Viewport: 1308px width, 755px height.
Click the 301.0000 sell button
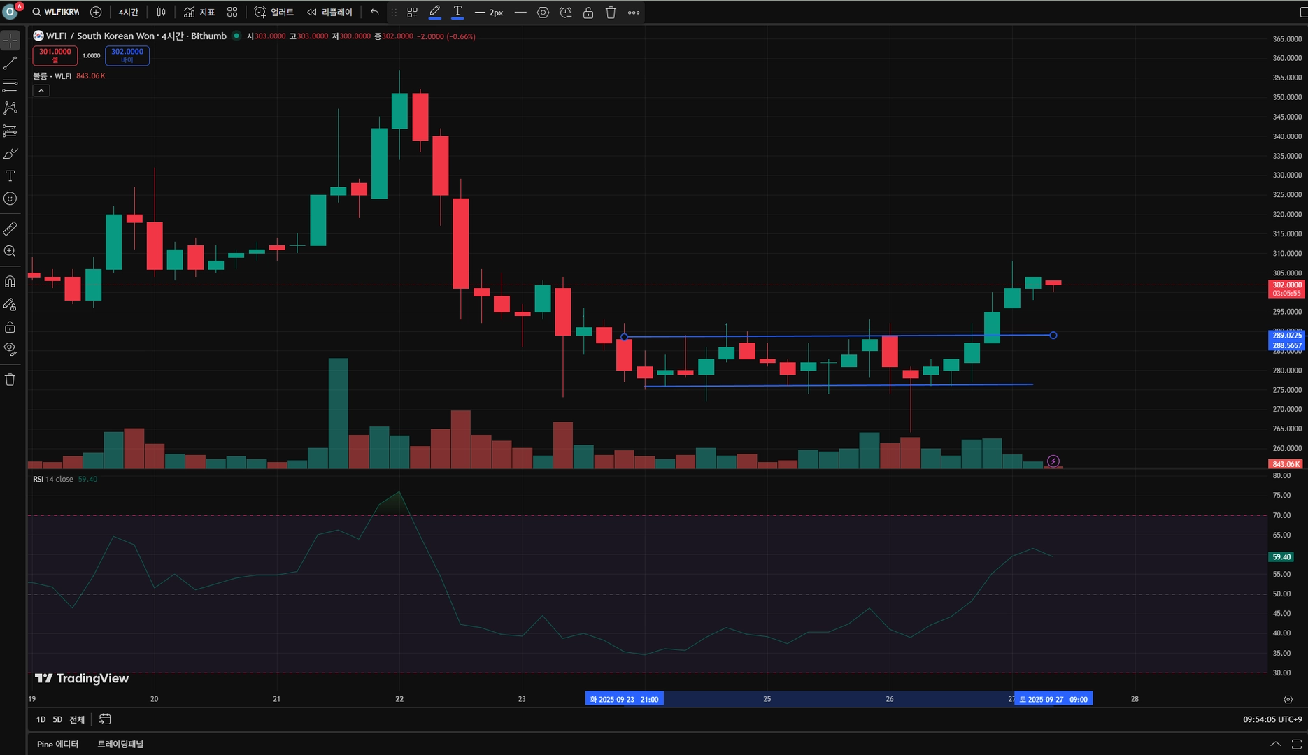[x=55, y=55]
